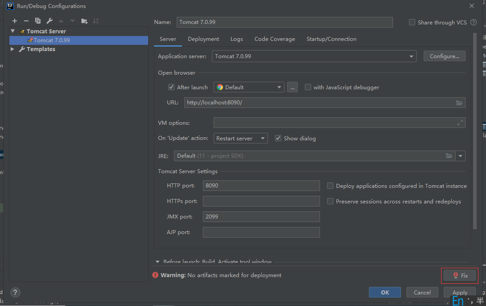Switch to the Deployment tab
486x306 pixels.
[203, 39]
